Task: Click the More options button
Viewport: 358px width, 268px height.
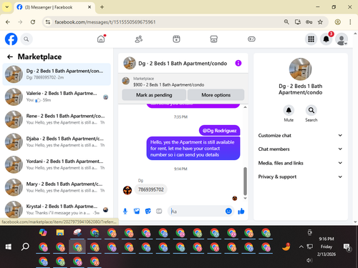Action: tap(216, 95)
